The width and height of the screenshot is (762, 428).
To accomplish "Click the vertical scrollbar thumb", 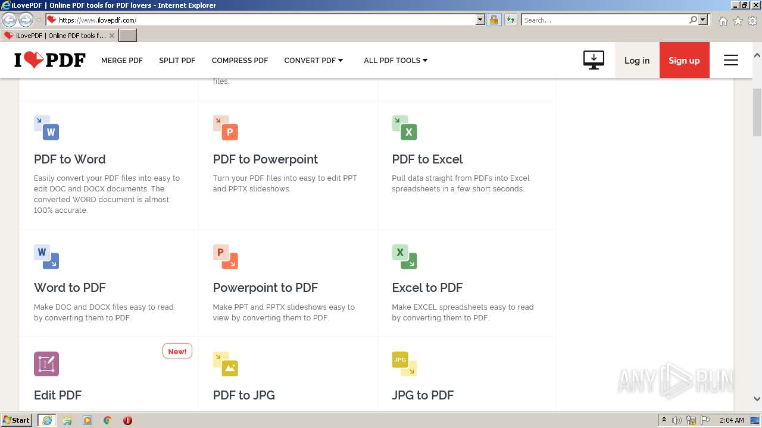I will 757,112.
